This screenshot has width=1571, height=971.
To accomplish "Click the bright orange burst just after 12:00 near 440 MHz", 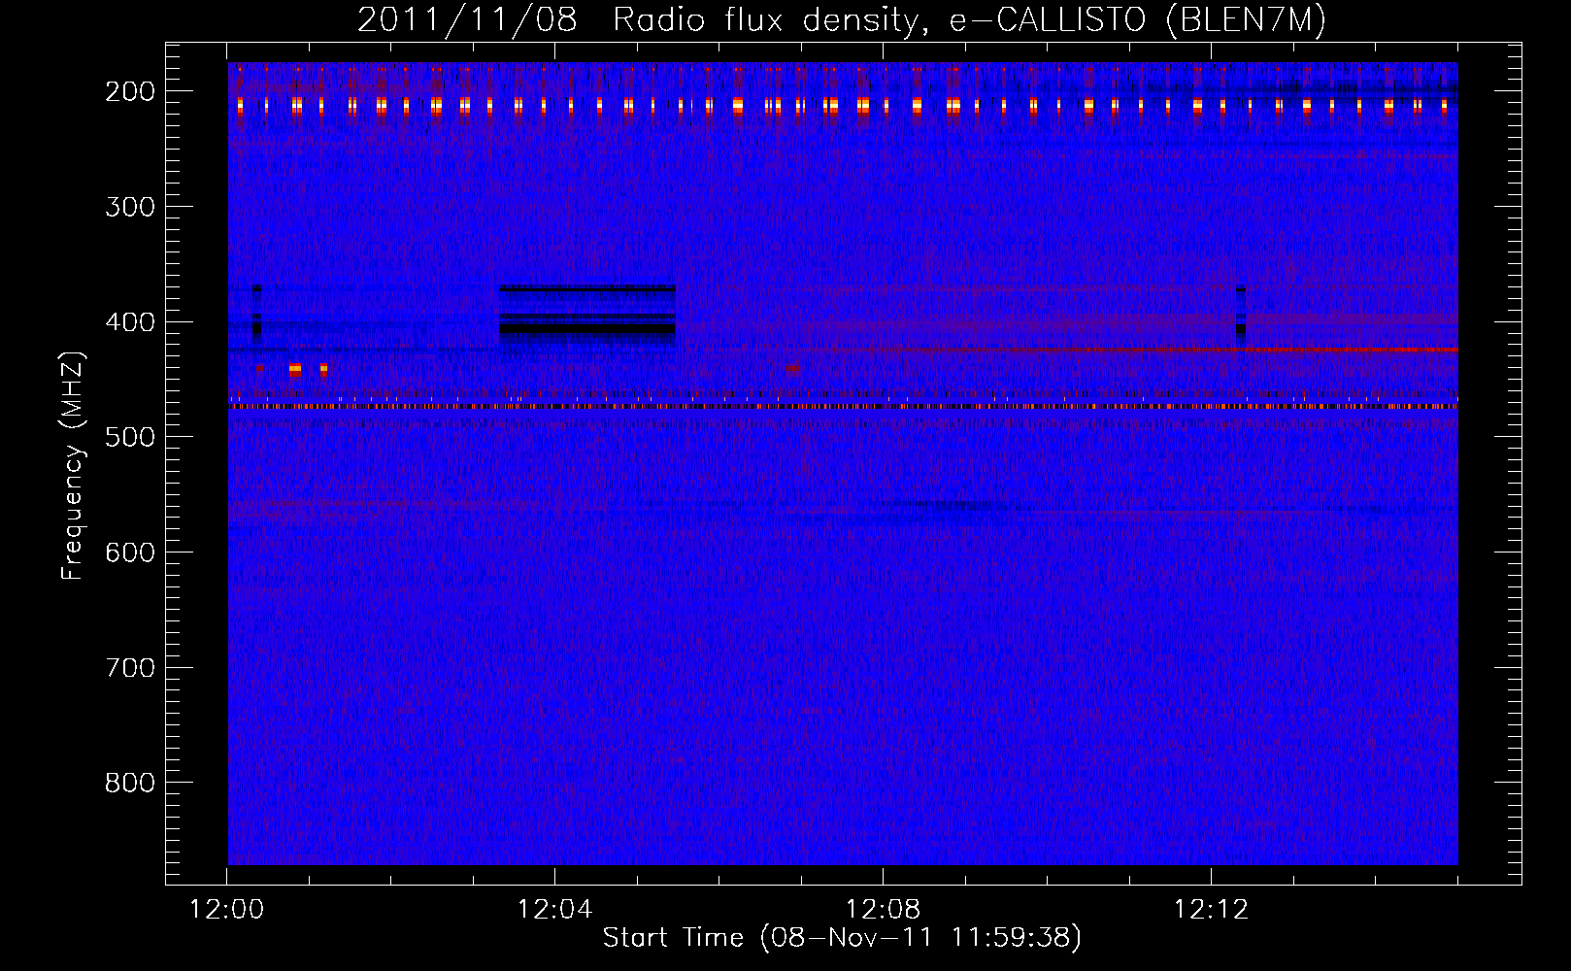I will 295,369.
